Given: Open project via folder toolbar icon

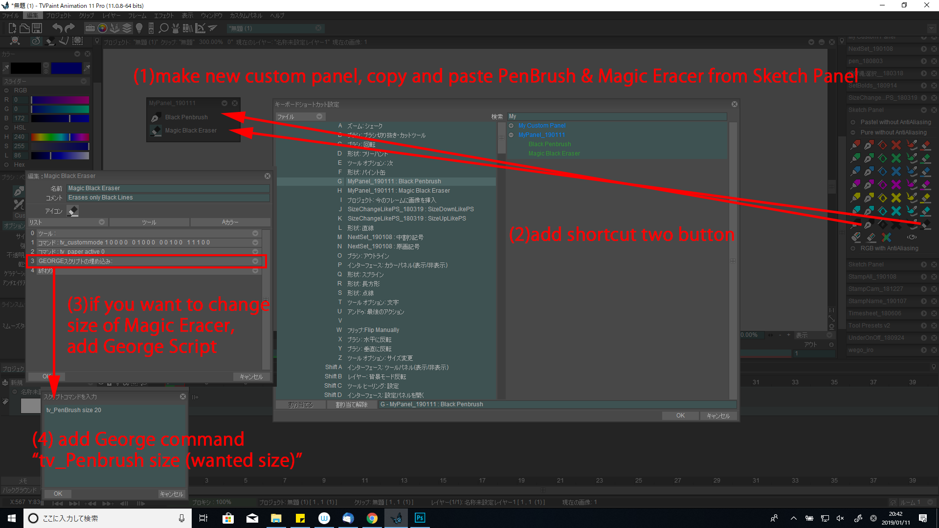Looking at the screenshot, I should coord(24,28).
